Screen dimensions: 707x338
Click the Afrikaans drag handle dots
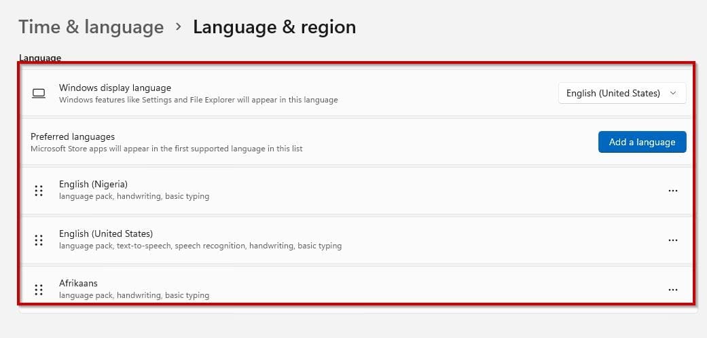(39, 289)
